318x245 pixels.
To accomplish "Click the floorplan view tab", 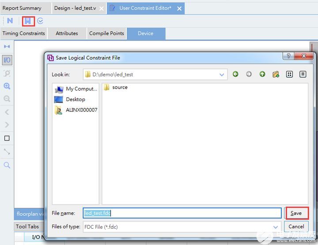I will pos(29,214).
